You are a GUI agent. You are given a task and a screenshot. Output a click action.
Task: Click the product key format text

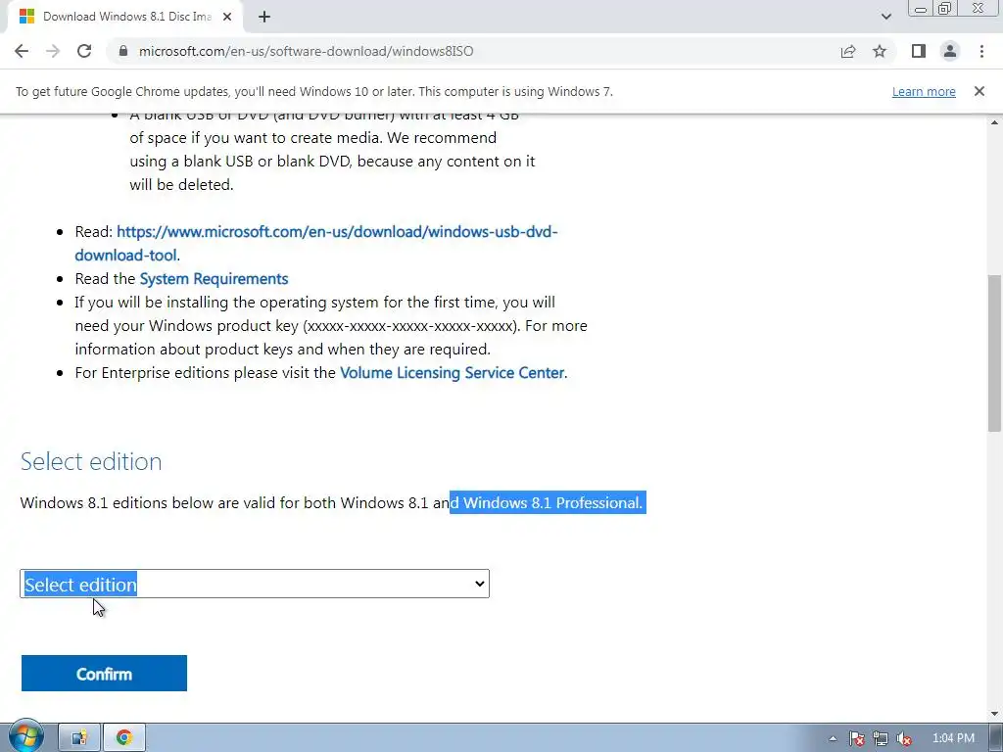pyautogui.click(x=410, y=326)
